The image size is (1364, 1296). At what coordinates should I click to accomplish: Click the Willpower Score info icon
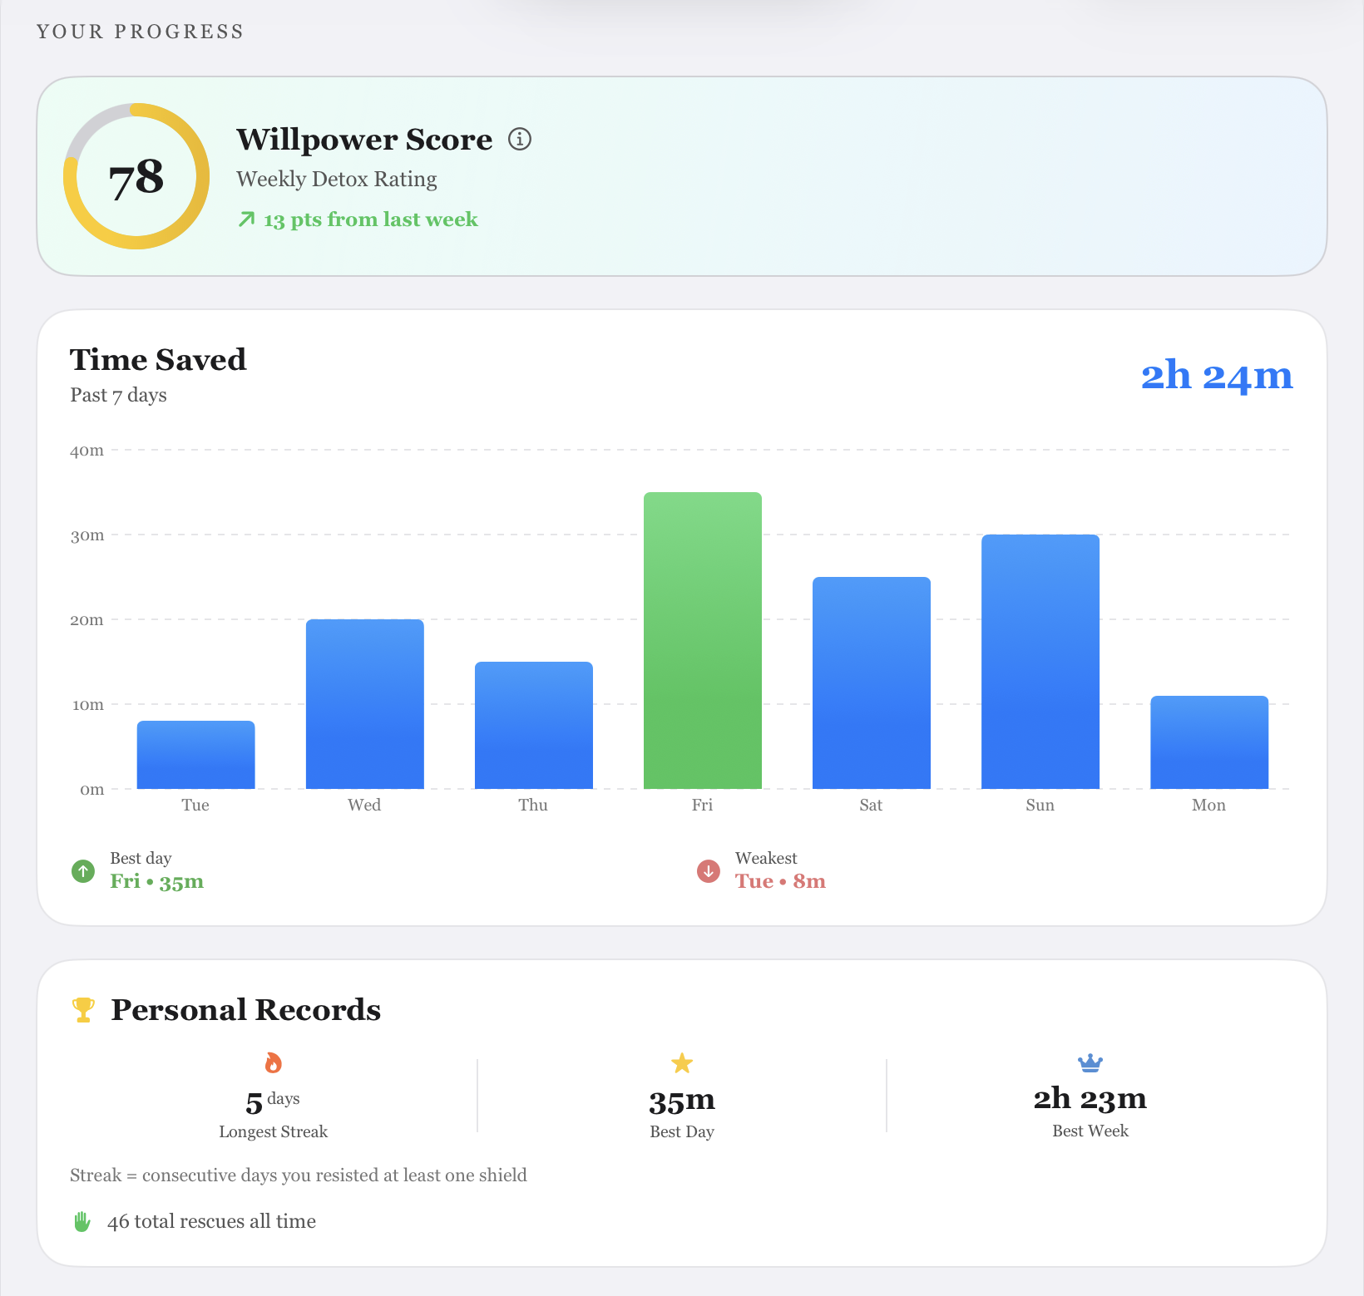point(520,140)
